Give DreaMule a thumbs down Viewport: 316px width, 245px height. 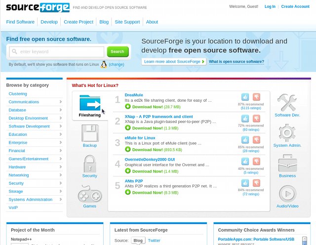[x=256, y=97]
